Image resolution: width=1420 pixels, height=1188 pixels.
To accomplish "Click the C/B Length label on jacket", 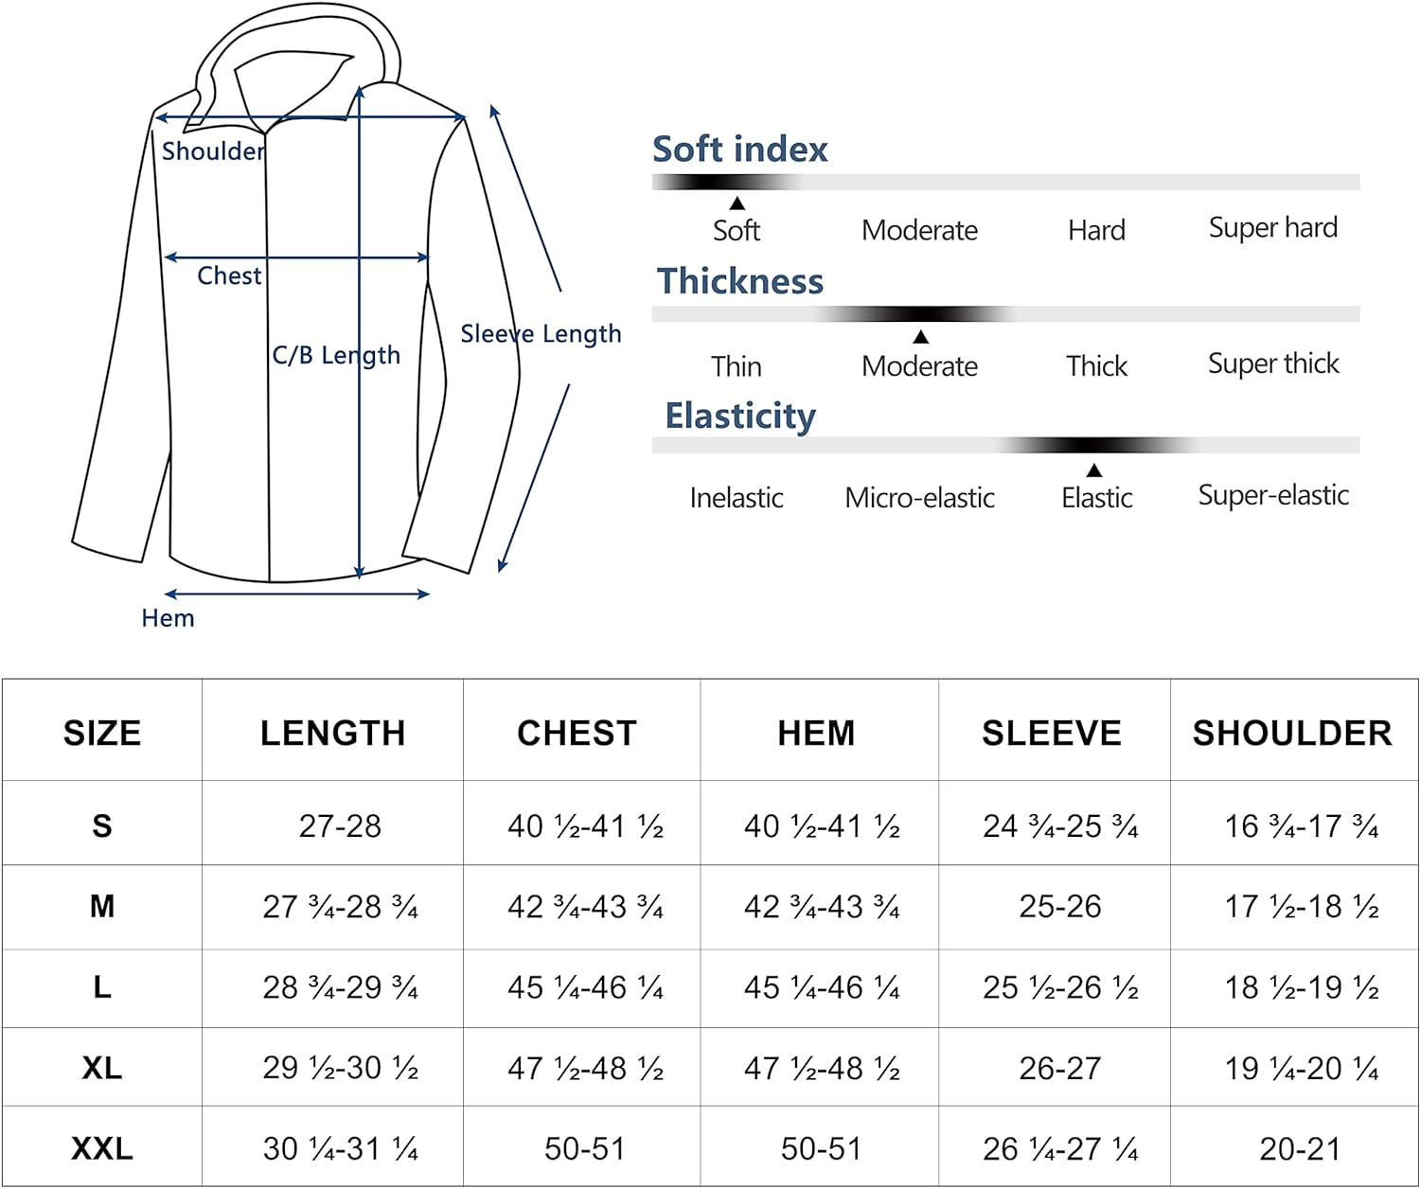I will (336, 356).
